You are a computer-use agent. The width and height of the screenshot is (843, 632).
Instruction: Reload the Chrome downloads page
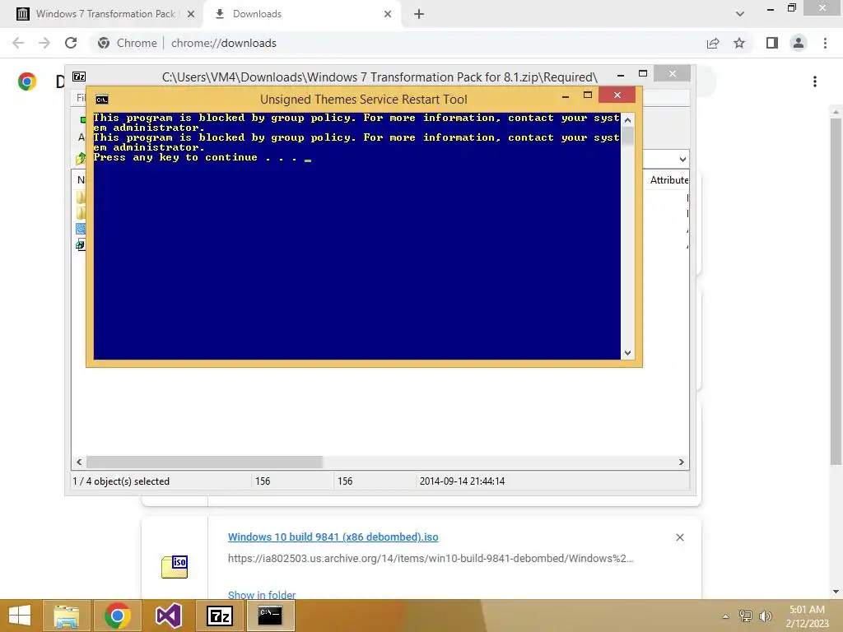click(71, 43)
